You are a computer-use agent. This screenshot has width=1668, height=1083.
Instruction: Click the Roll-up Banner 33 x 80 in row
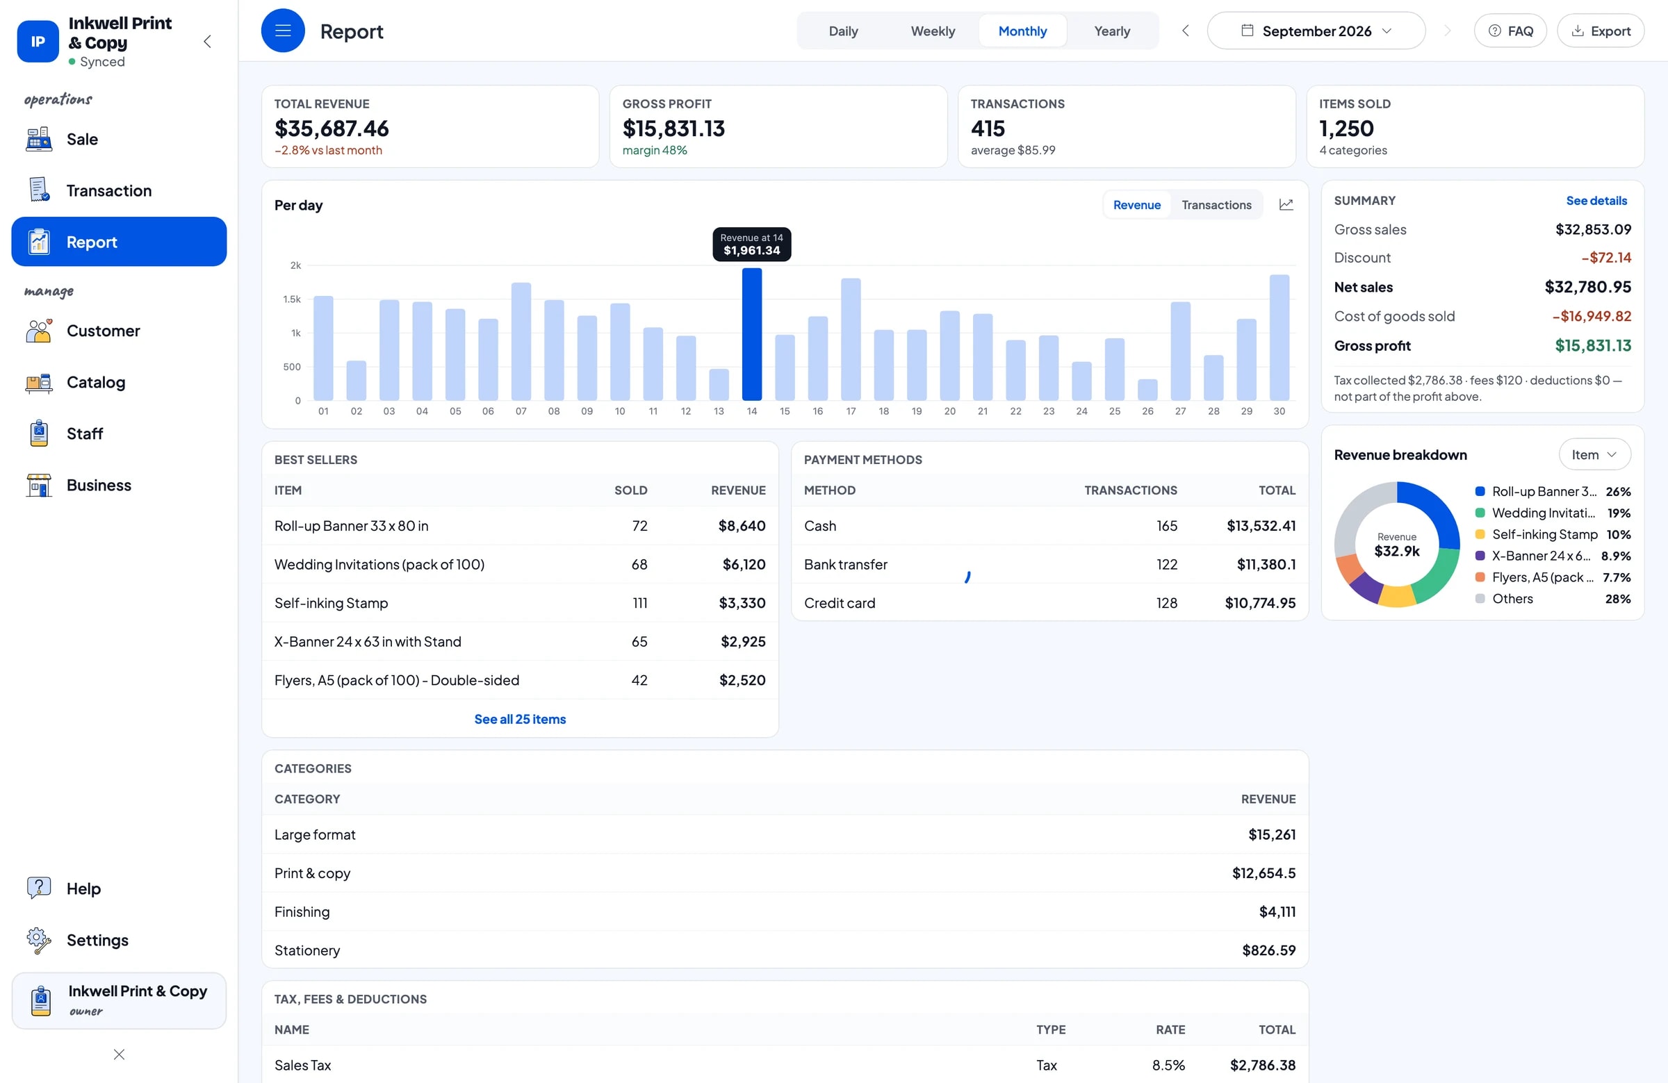pos(520,526)
